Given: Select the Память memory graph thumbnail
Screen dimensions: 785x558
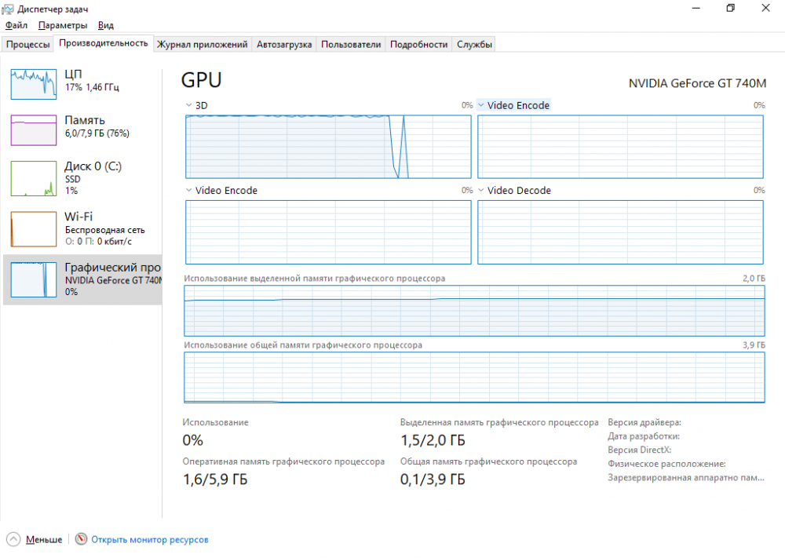Looking at the screenshot, I should 34,129.
